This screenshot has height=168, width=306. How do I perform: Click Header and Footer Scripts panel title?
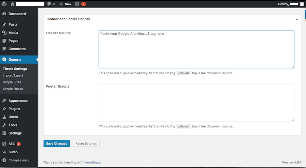[68, 19]
